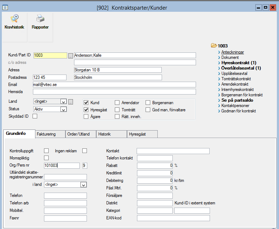Open the Anteckningar link
The image size is (279, 229).
[232, 52]
